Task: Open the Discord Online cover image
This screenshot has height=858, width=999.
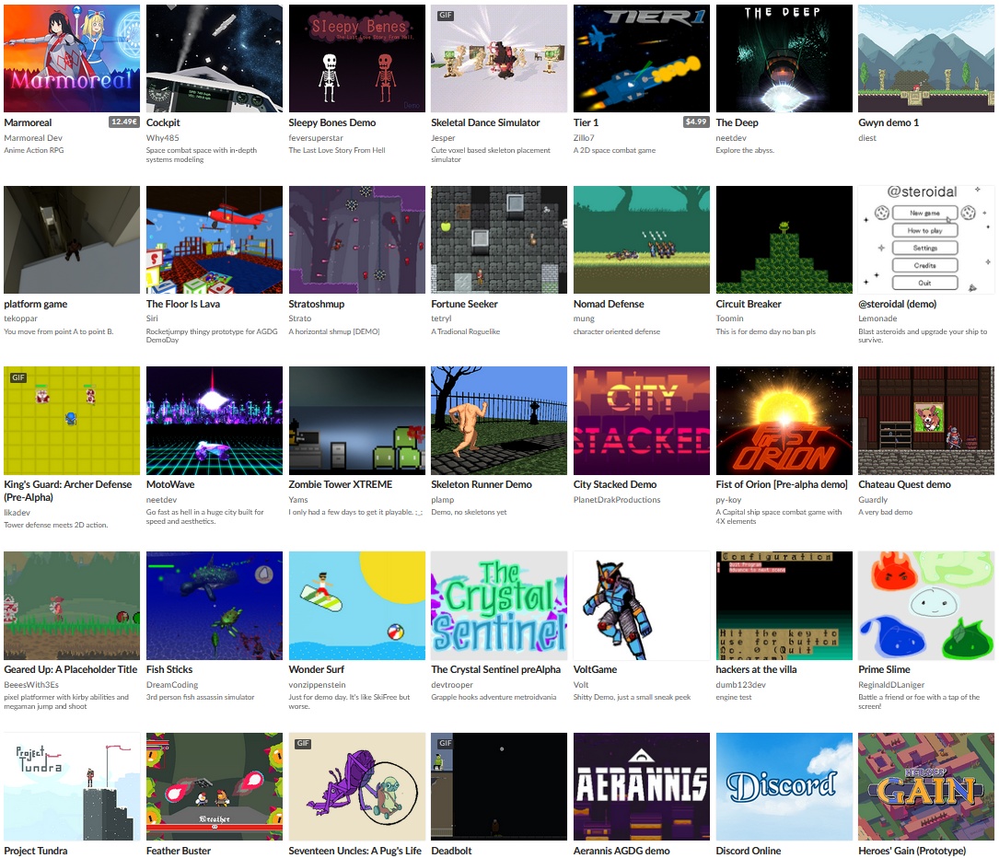Action: click(784, 787)
